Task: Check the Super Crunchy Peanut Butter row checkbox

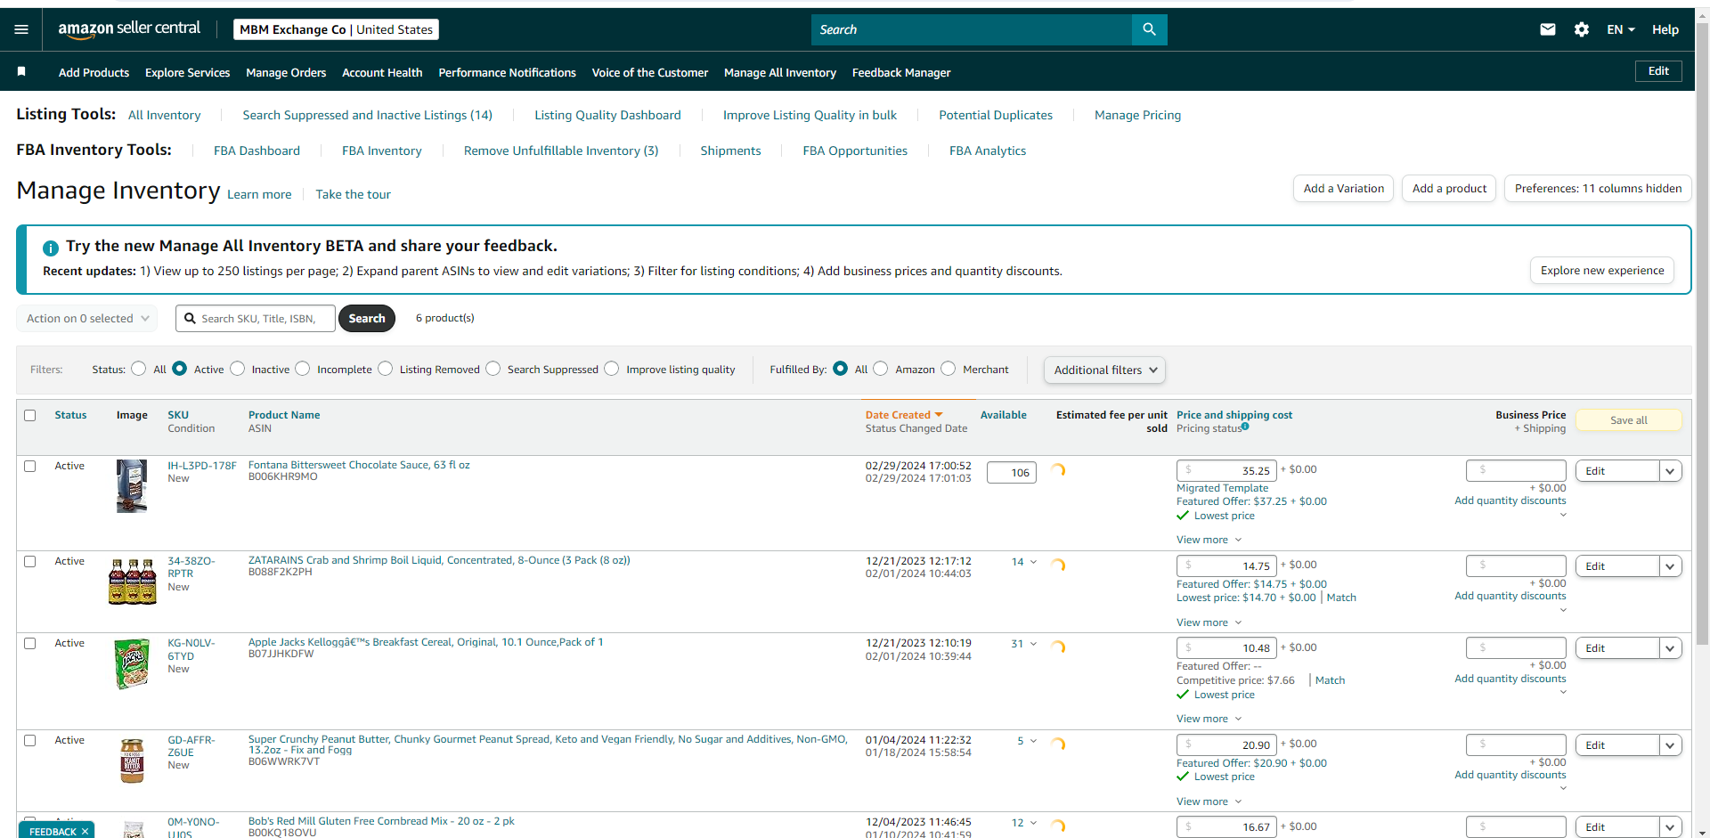Action: point(30,740)
